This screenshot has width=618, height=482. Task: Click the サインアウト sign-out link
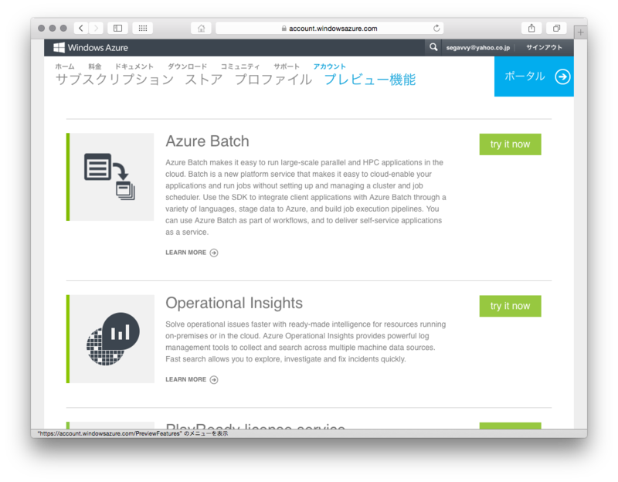545,47
